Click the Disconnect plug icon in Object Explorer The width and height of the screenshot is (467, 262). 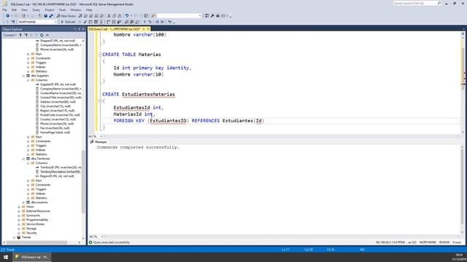click(x=26, y=35)
